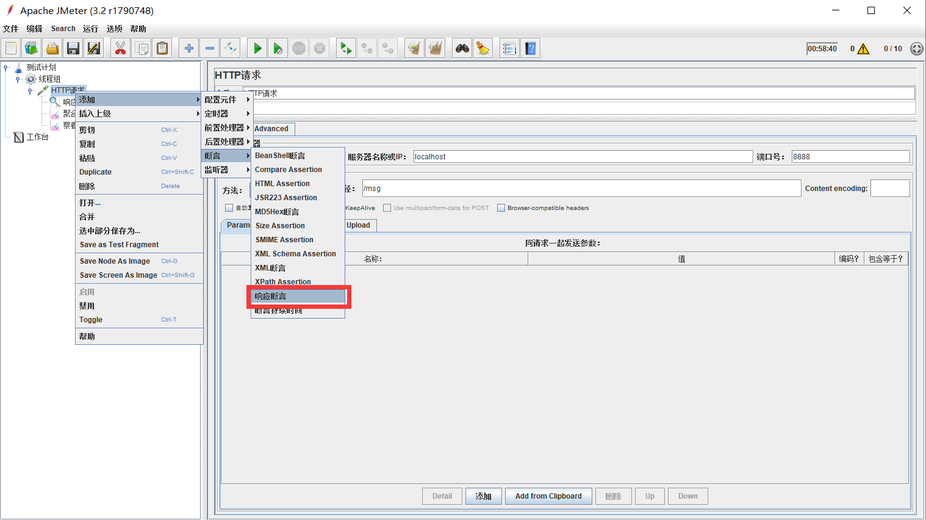Expand the 添加 submenu entry
Screen dimensions: 926x520
tap(139, 99)
